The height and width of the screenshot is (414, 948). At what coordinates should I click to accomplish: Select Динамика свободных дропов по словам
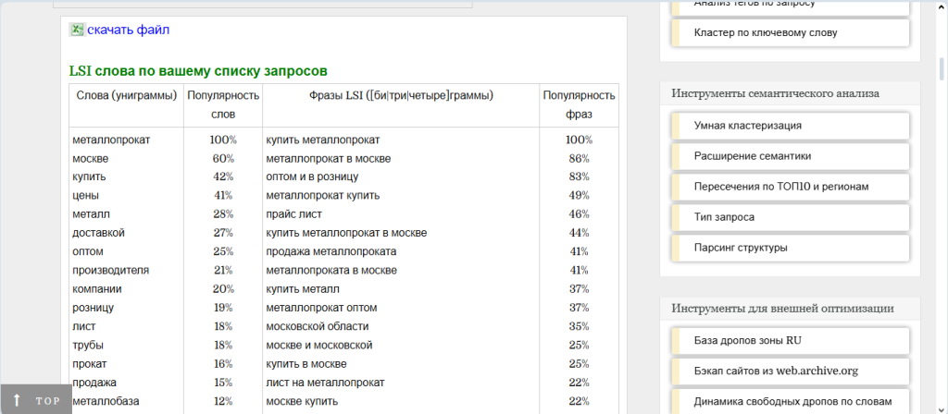click(x=792, y=401)
